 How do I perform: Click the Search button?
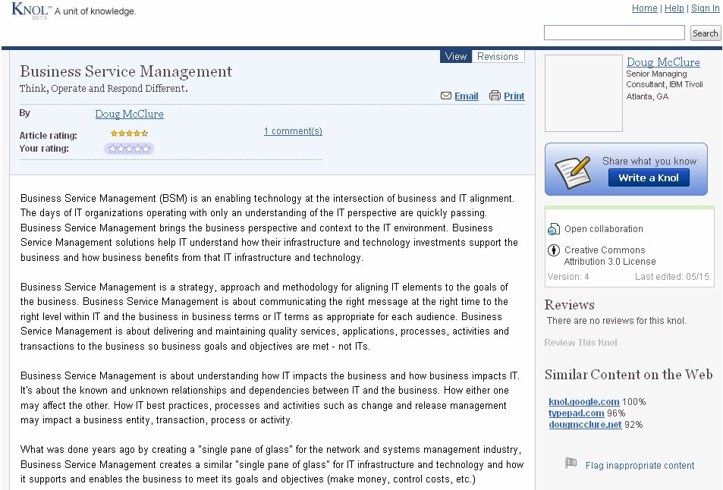point(705,33)
